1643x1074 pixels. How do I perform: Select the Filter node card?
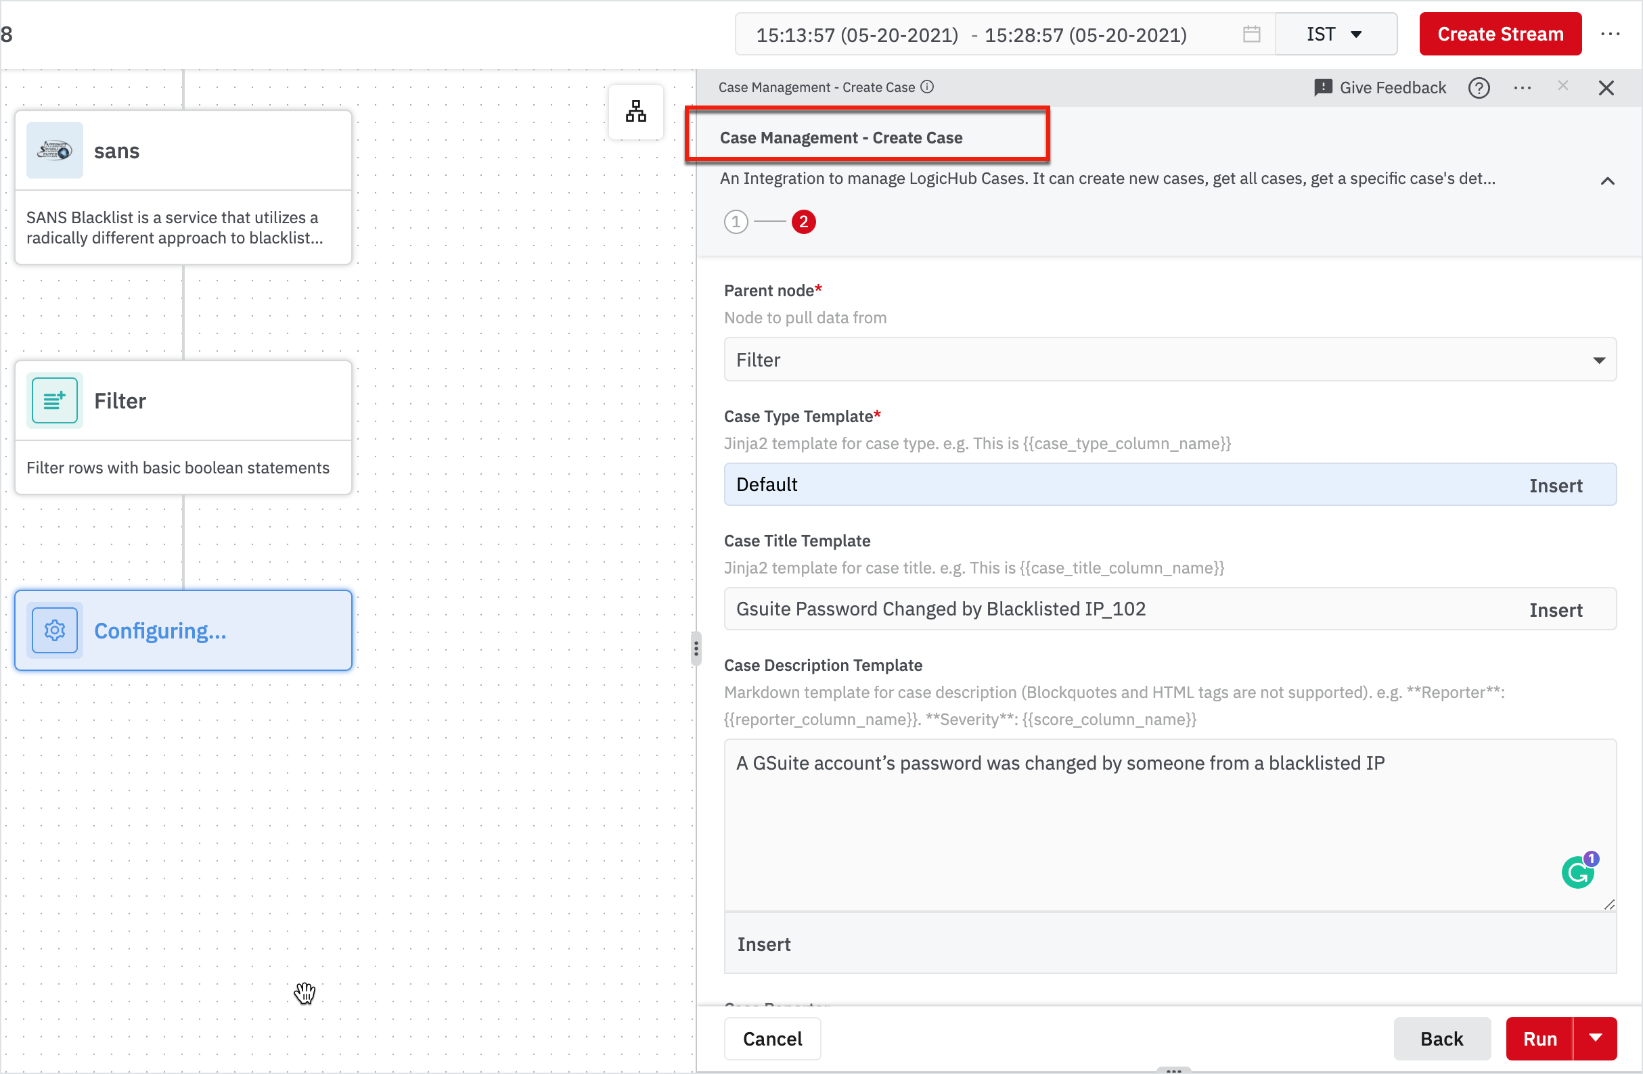coord(183,427)
